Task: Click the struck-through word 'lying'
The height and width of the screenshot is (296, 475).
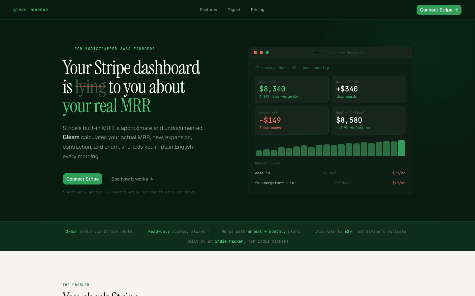Action: (90, 87)
